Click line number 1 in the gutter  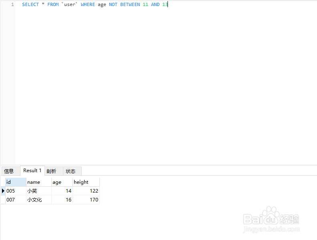tap(12, 4)
